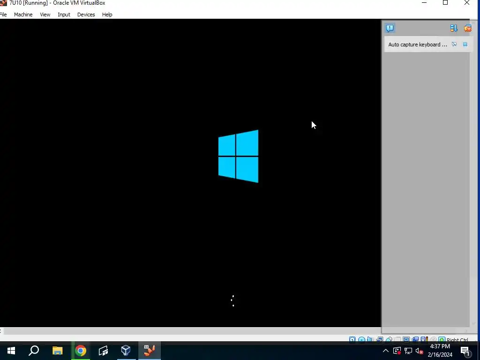The image size is (480, 360).
Task: Open the film clapper app in the taskbar
Action: (104, 351)
